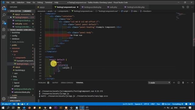Split the editor to the right

click(x=188, y=7)
